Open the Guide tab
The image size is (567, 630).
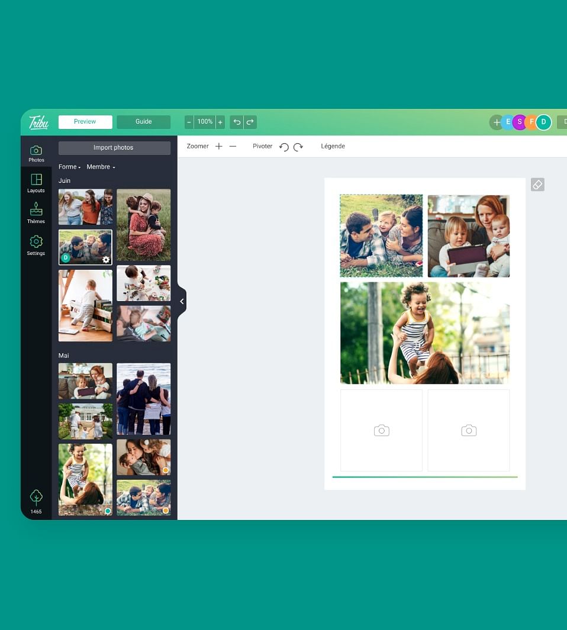point(144,122)
